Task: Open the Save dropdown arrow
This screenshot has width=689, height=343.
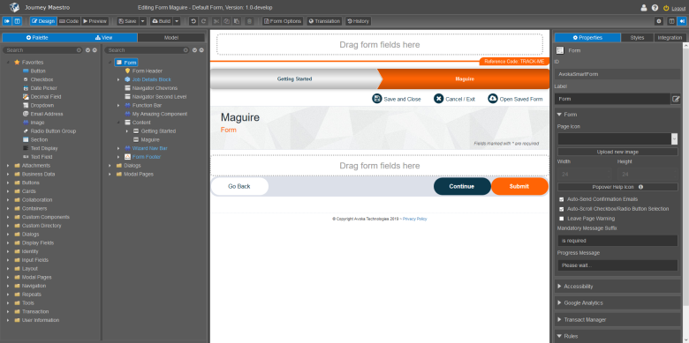Action: point(143,21)
